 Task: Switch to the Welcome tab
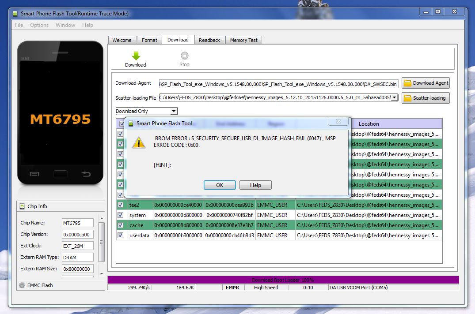pos(122,40)
